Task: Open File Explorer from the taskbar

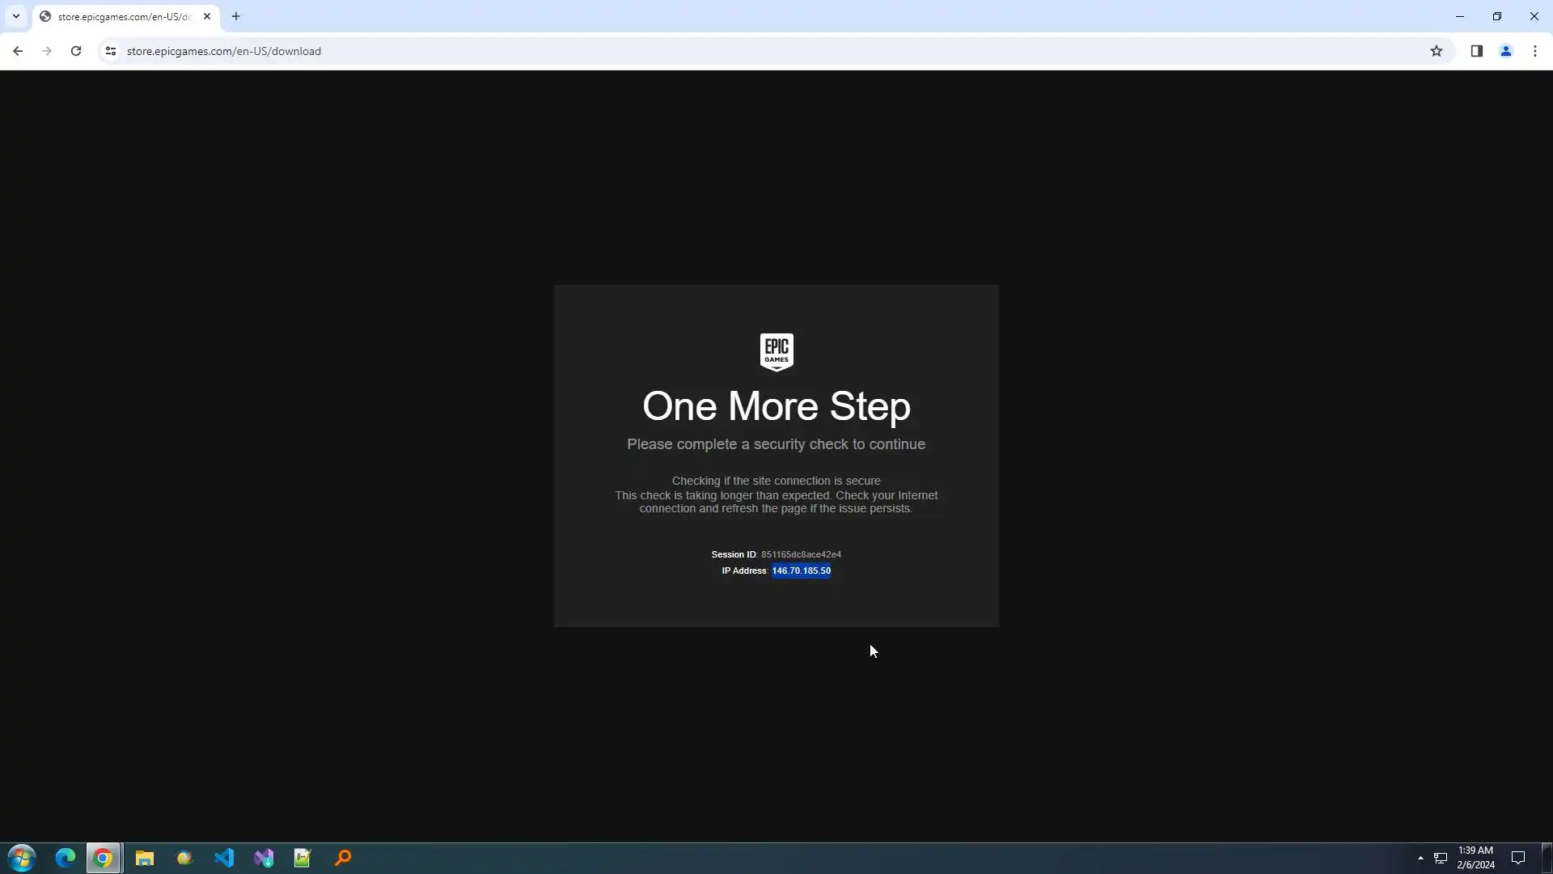Action: click(145, 858)
